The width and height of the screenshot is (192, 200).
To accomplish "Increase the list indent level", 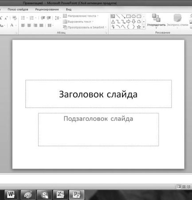I will [x=49, y=18].
